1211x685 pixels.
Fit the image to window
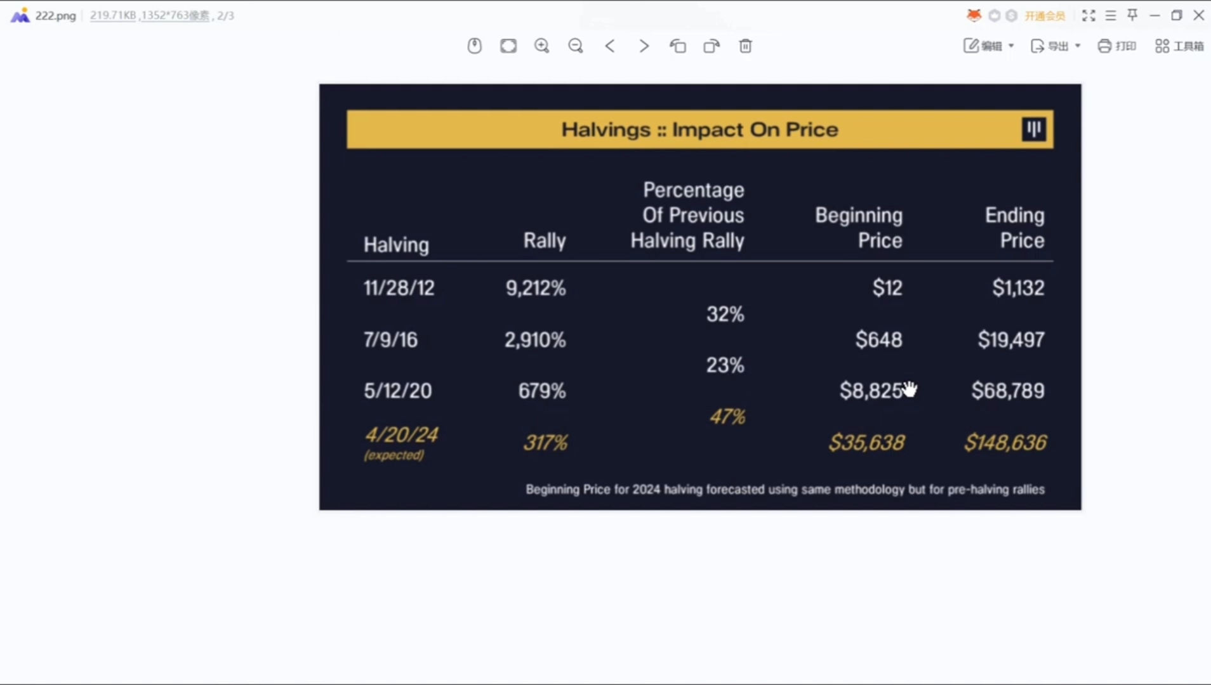508,46
